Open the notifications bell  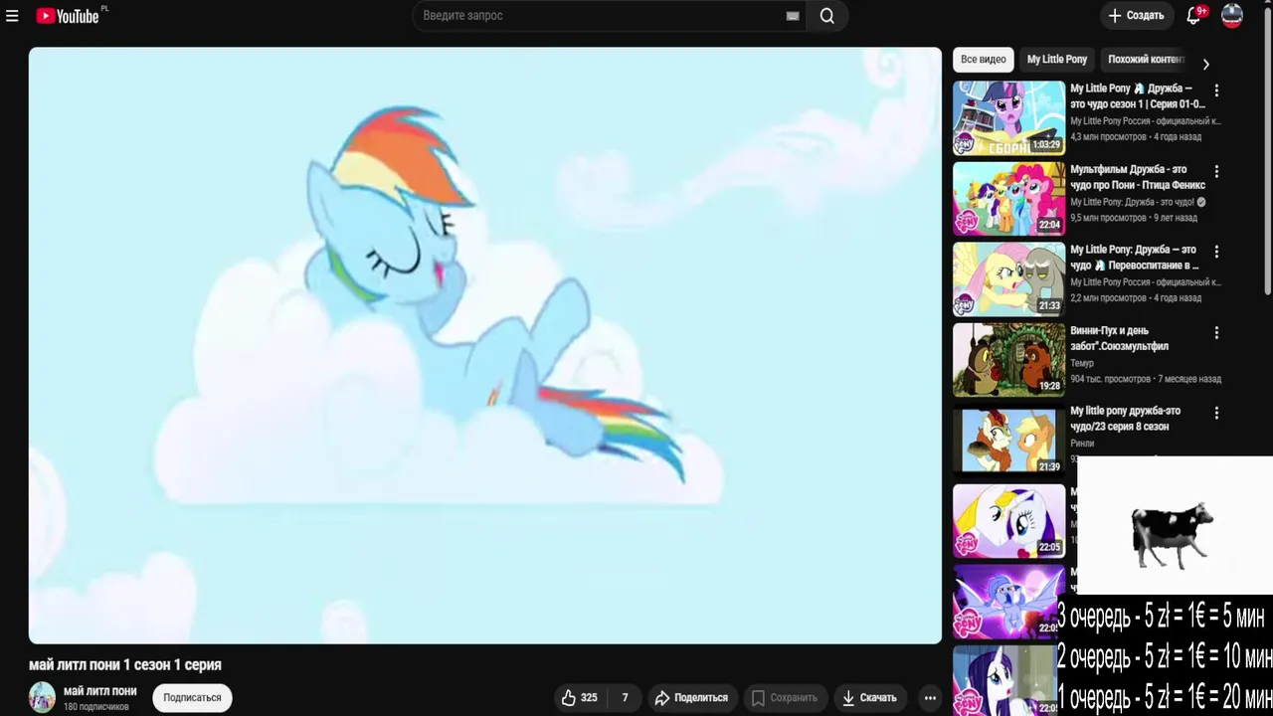click(1194, 16)
